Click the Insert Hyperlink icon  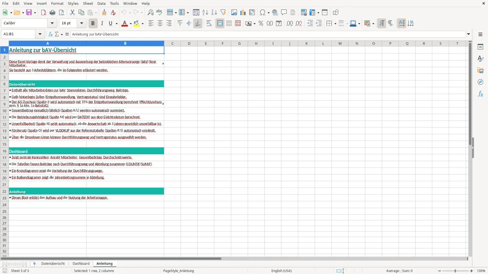pyautogui.click(x=275, y=13)
